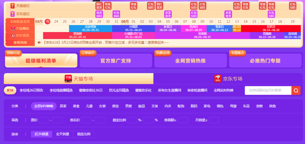
Task: Click the JD 返场期 06.19~06.20 bar
Action: pos(292,35)
